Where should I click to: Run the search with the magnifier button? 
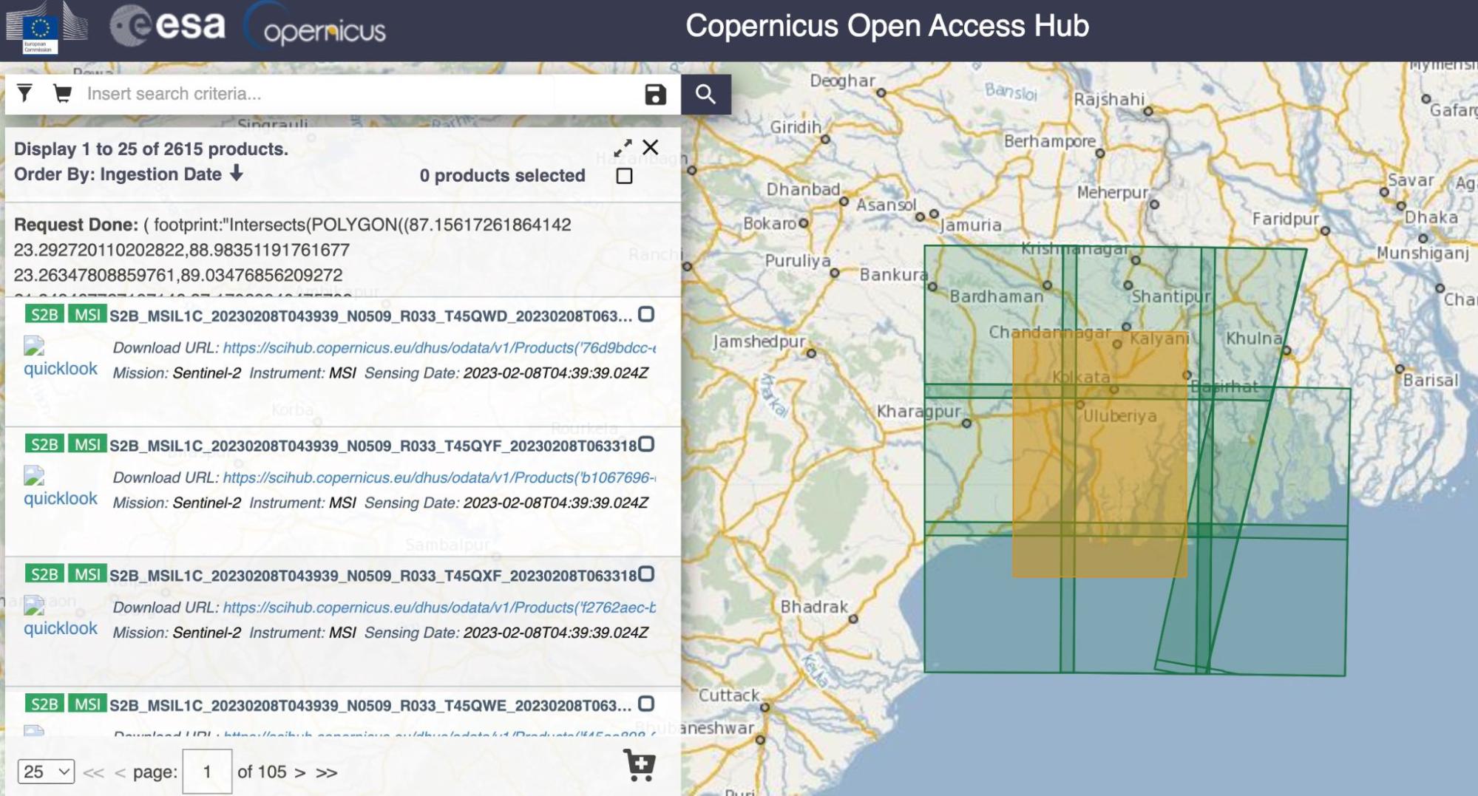pyautogui.click(x=705, y=94)
